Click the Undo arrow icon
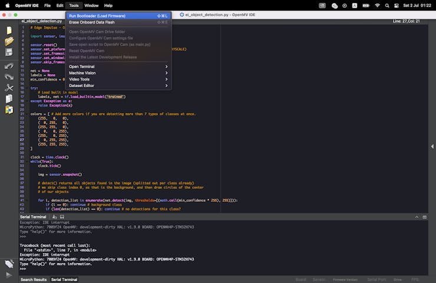This screenshot has width=436, height=283. pos(9,66)
